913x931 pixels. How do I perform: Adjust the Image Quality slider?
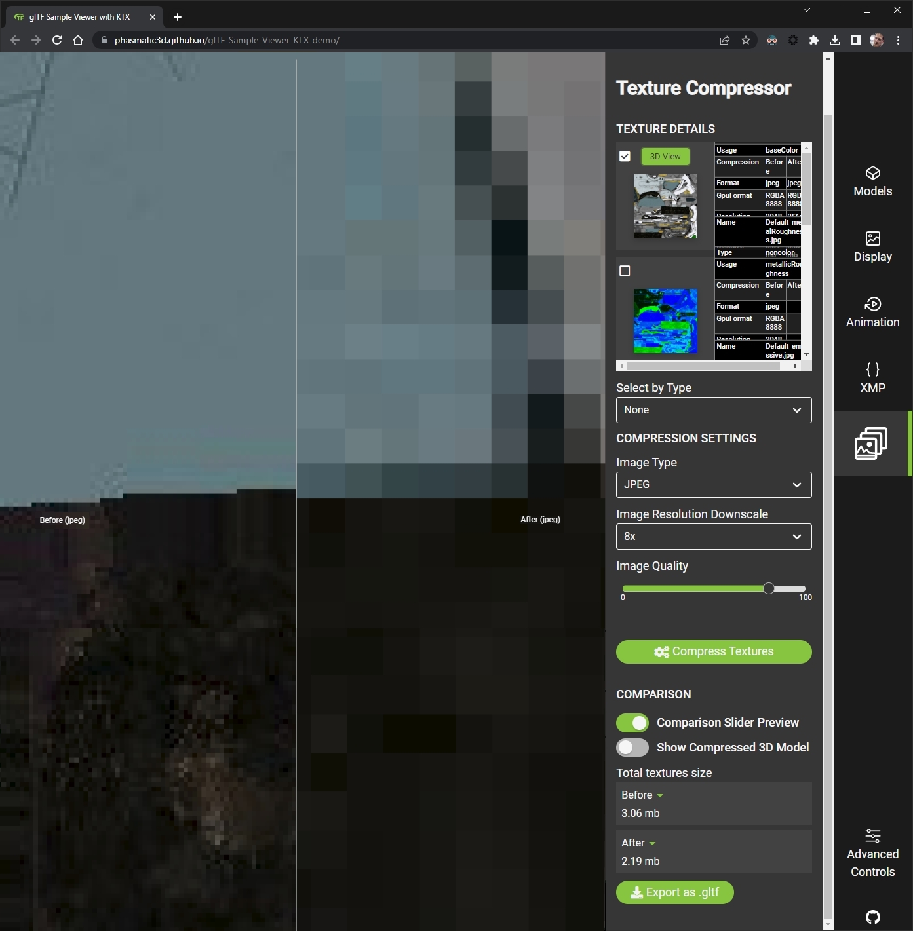coord(768,588)
